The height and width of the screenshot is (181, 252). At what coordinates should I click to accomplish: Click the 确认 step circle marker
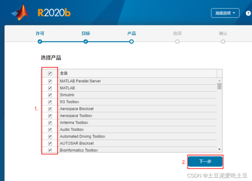[x=223, y=42]
